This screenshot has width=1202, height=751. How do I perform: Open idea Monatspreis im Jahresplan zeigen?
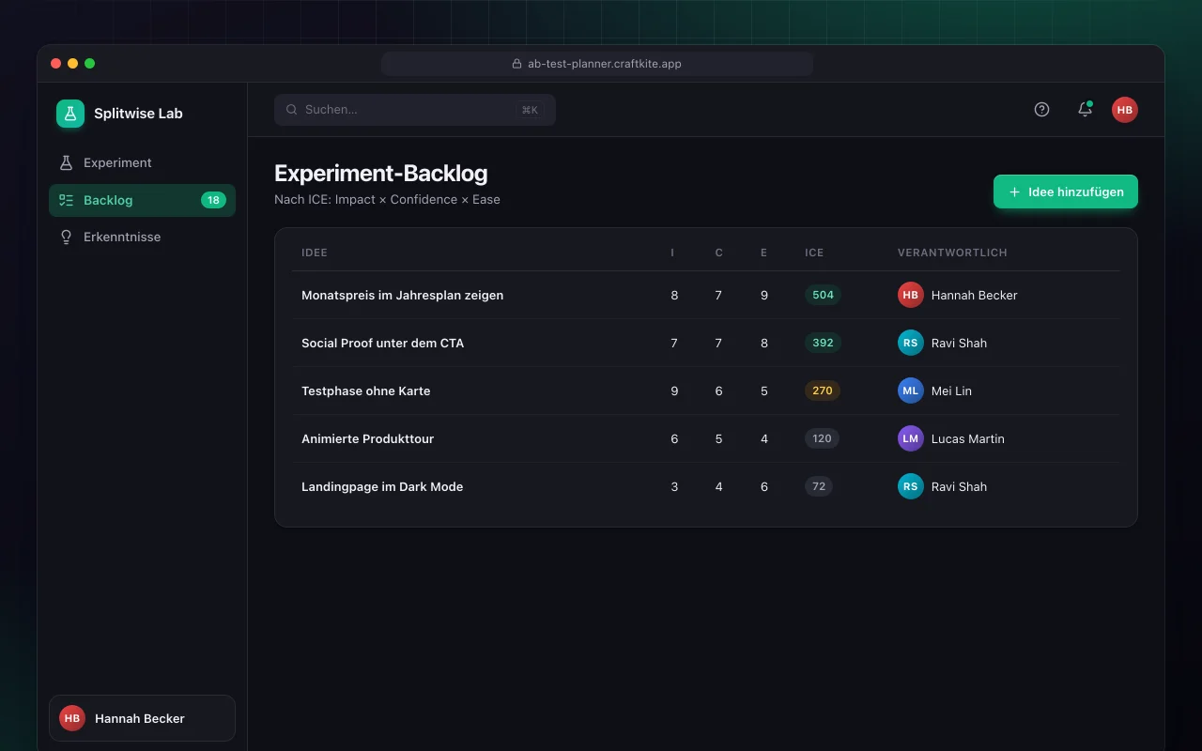tap(402, 295)
